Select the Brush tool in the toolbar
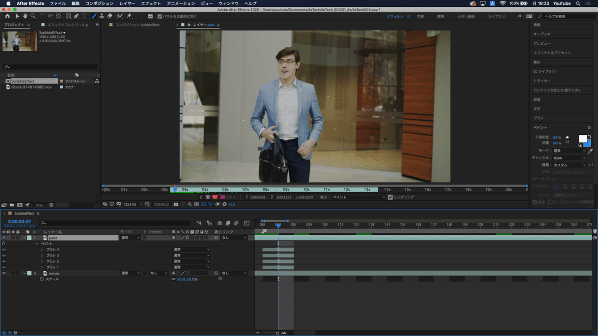 pos(94,16)
